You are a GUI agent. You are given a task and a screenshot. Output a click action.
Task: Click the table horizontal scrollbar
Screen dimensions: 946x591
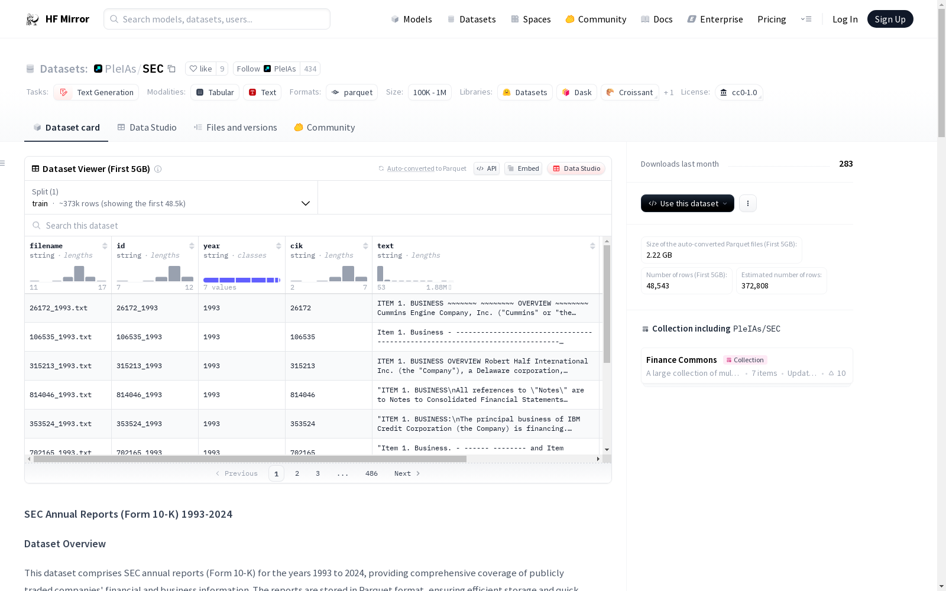tap(250, 459)
